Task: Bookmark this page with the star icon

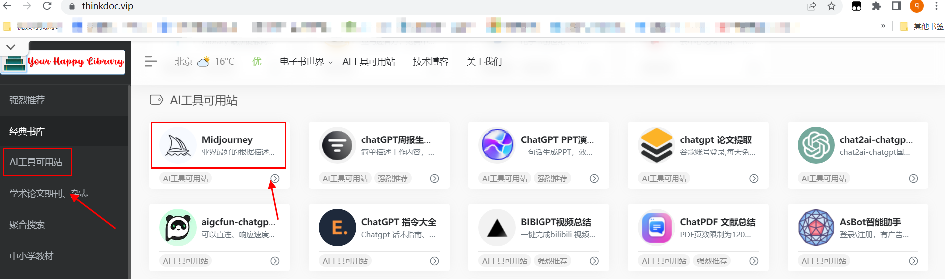Action: tap(831, 6)
